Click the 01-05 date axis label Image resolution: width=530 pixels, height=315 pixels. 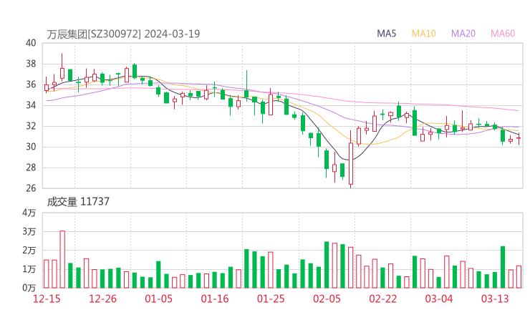click(158, 299)
